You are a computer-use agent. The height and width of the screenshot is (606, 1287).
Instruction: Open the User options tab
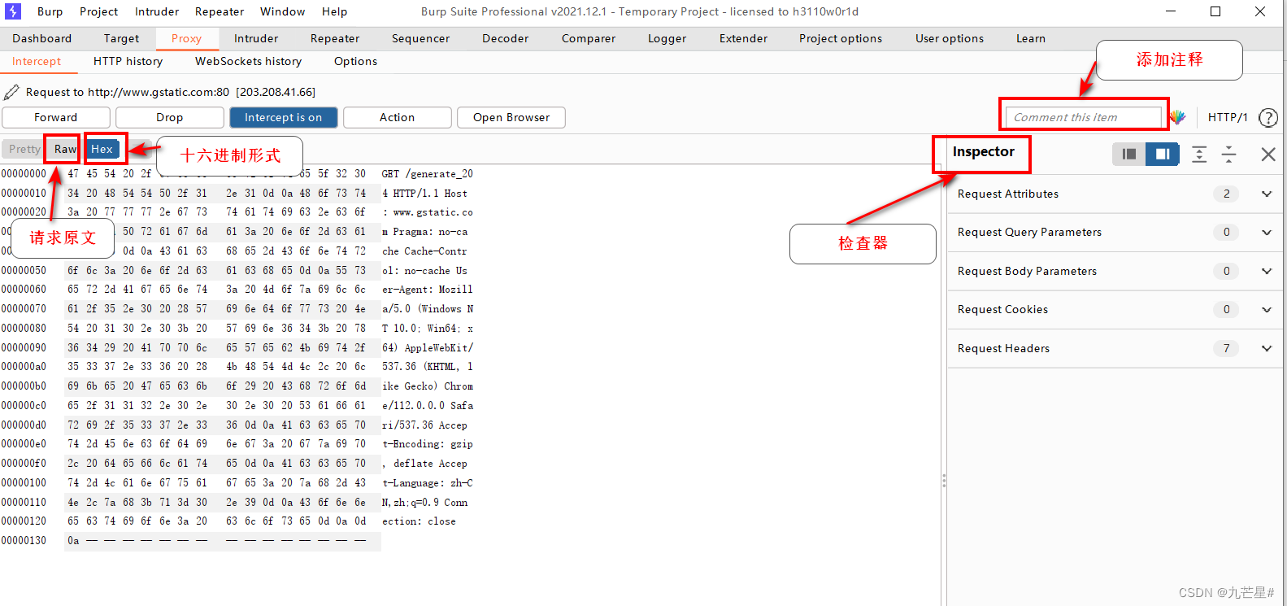tap(950, 38)
